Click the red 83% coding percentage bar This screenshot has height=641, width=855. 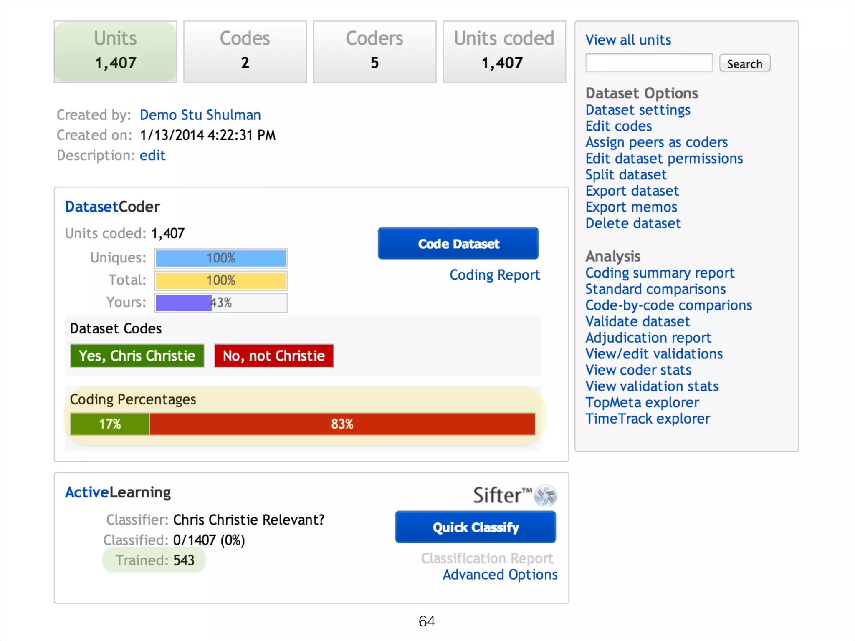(x=342, y=424)
